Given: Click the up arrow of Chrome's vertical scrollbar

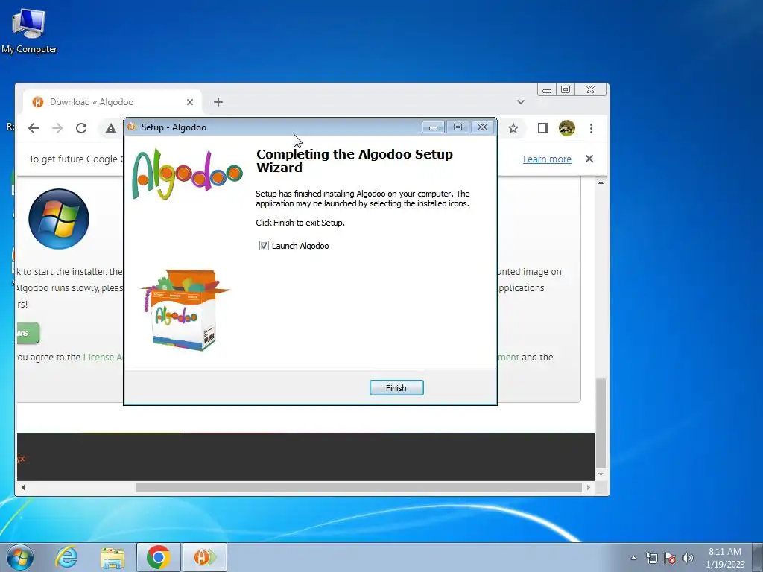Looking at the screenshot, I should (x=601, y=182).
